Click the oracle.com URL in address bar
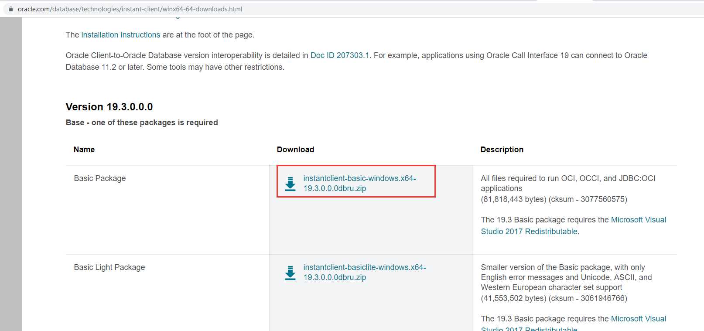 [130, 9]
